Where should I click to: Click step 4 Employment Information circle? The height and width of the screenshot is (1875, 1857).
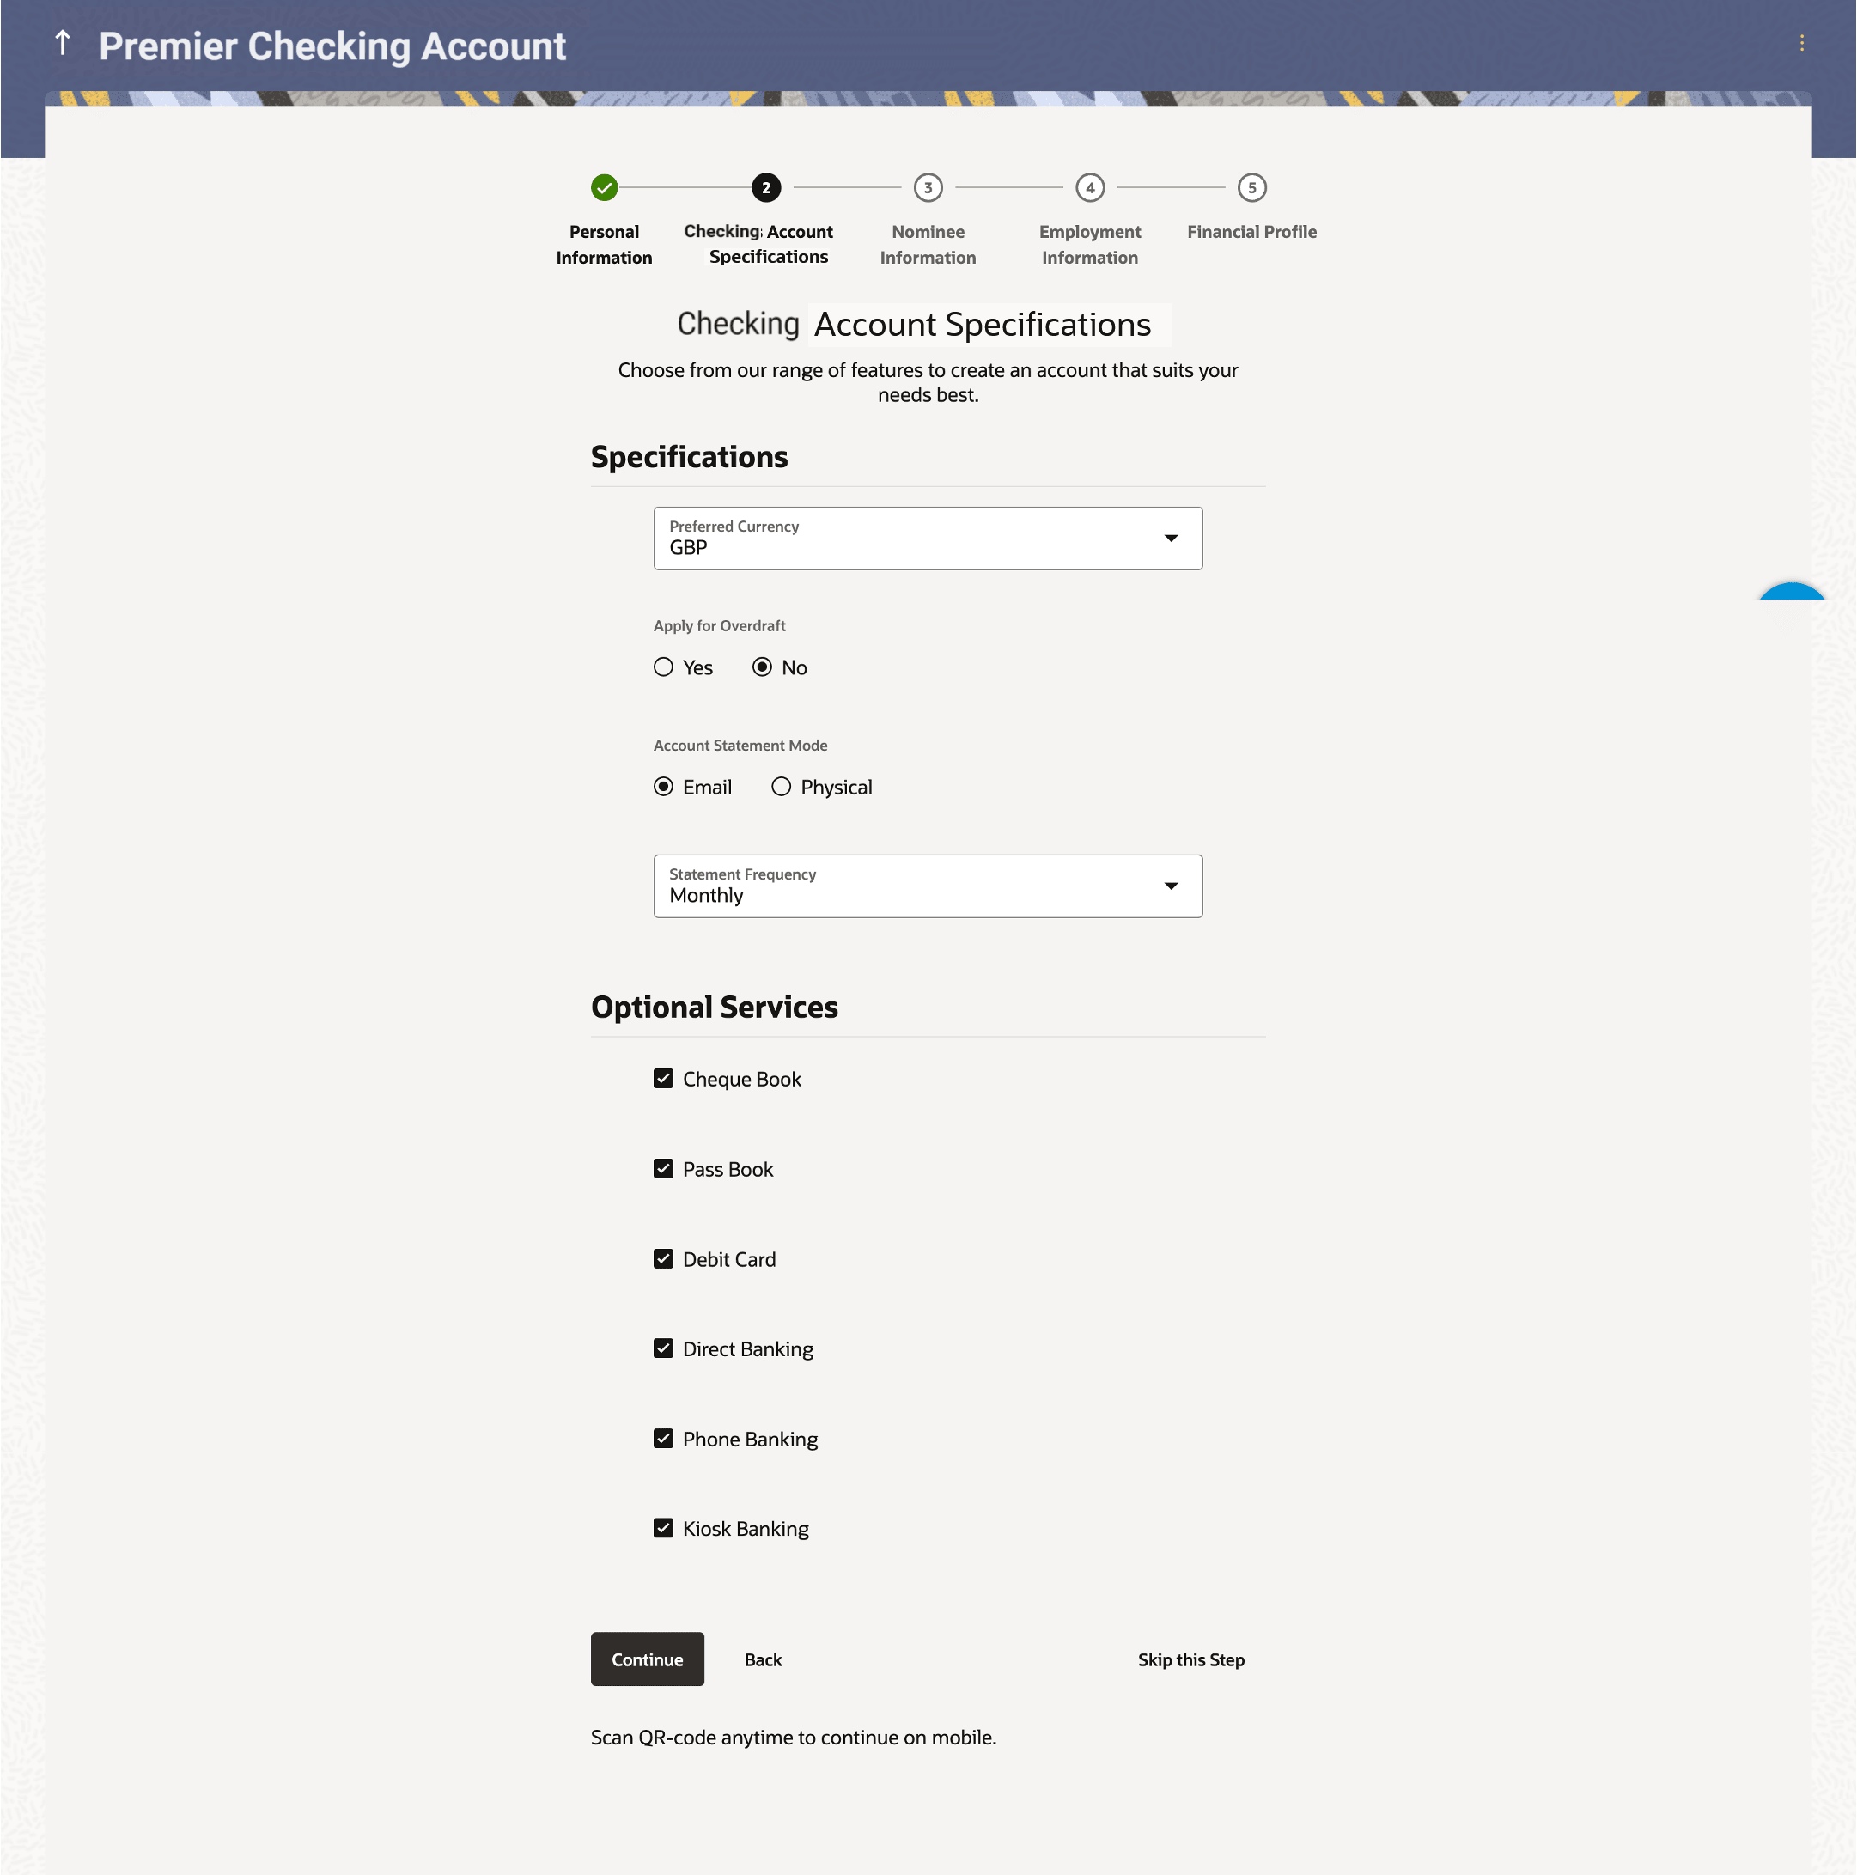click(x=1089, y=187)
